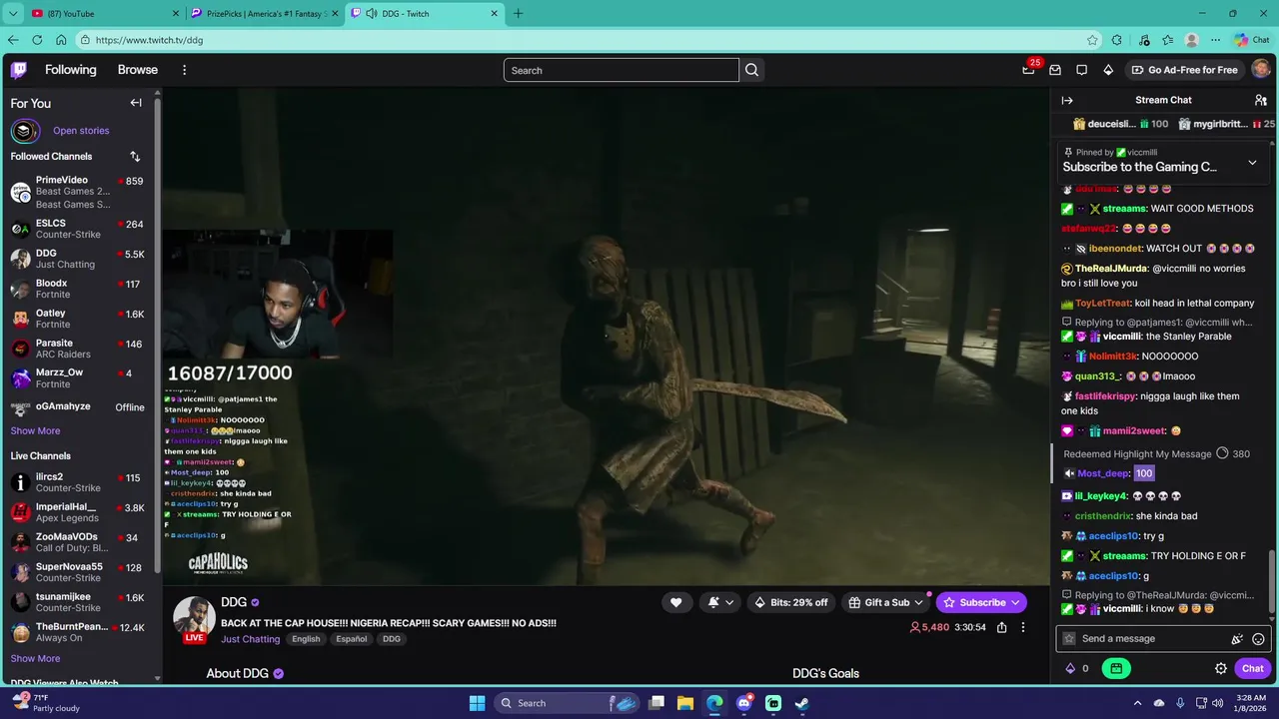Mute the DDG tab audio icon
This screenshot has height=719, width=1279.
coord(372,14)
